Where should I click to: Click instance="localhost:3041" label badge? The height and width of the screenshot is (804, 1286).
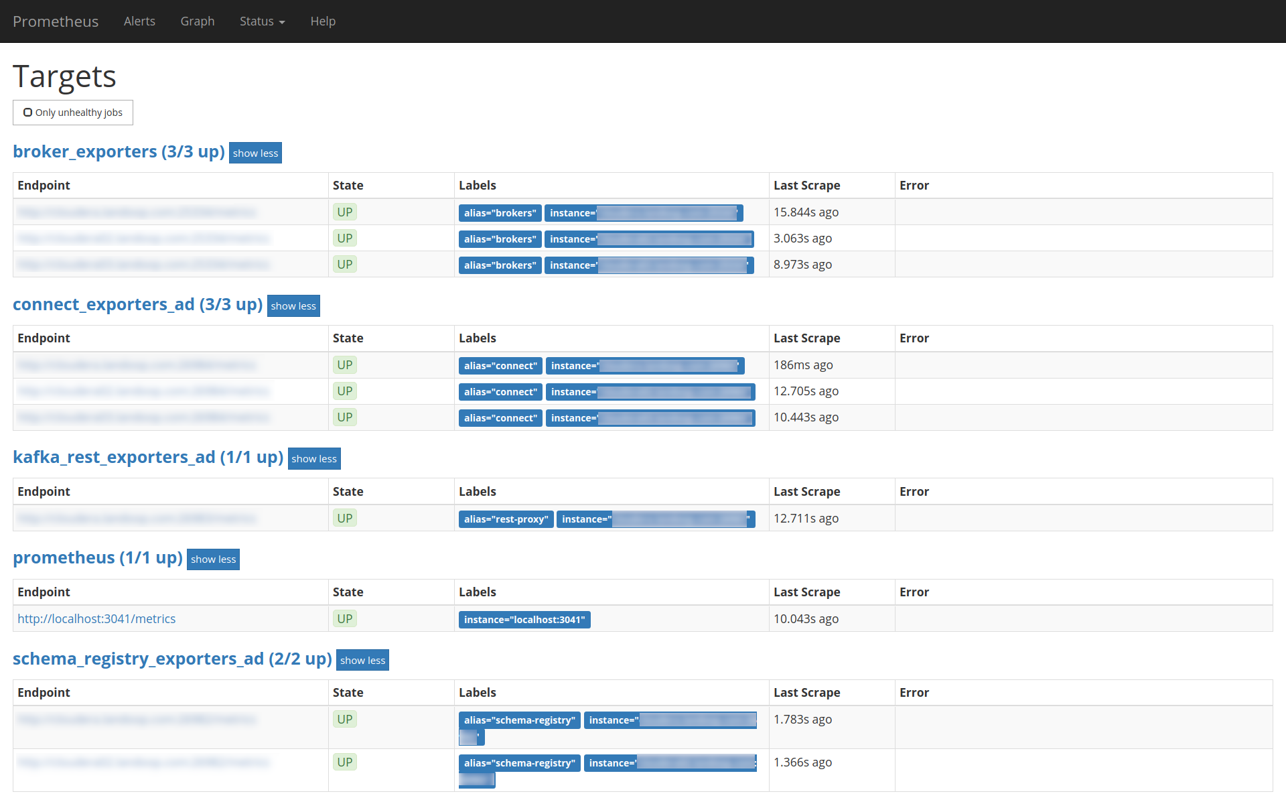(524, 620)
